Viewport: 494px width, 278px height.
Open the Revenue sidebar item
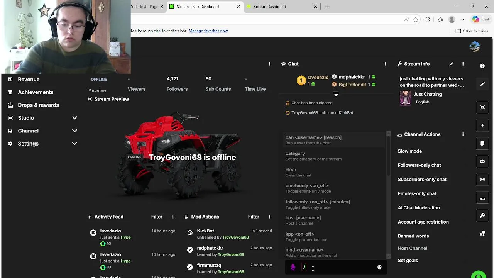pos(29,79)
